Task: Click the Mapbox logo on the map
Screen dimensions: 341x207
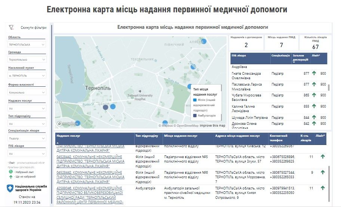Action: [x=67, y=124]
